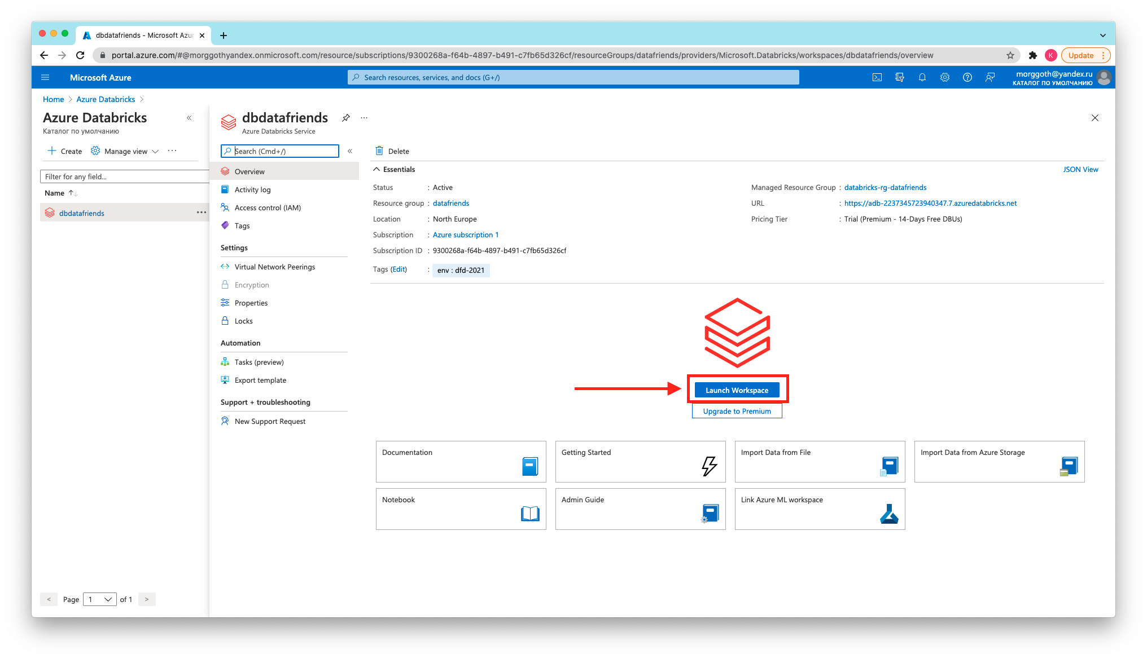Expand the Manage view dropdown
This screenshot has width=1147, height=659.
click(x=125, y=151)
